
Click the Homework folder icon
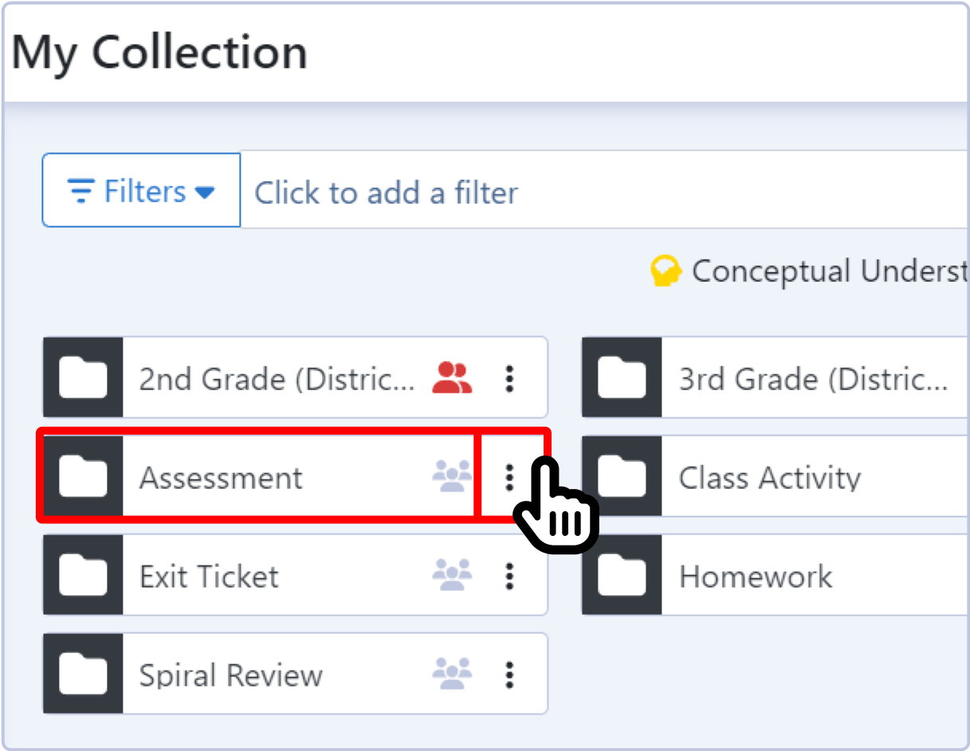point(622,575)
